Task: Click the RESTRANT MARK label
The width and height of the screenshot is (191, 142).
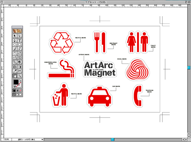Action: (113, 44)
